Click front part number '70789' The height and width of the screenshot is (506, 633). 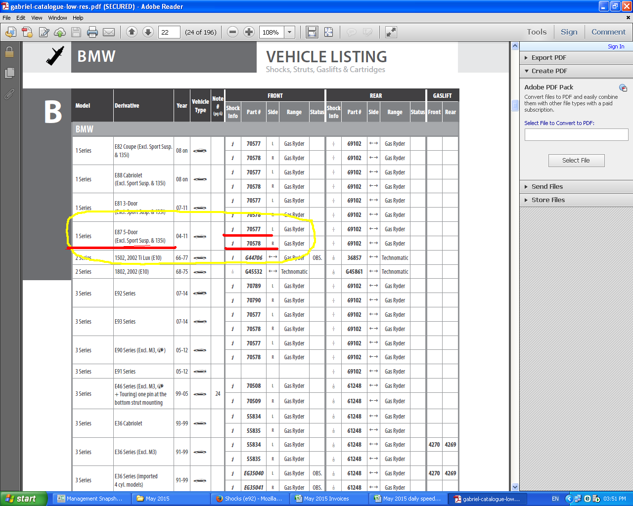click(x=254, y=286)
